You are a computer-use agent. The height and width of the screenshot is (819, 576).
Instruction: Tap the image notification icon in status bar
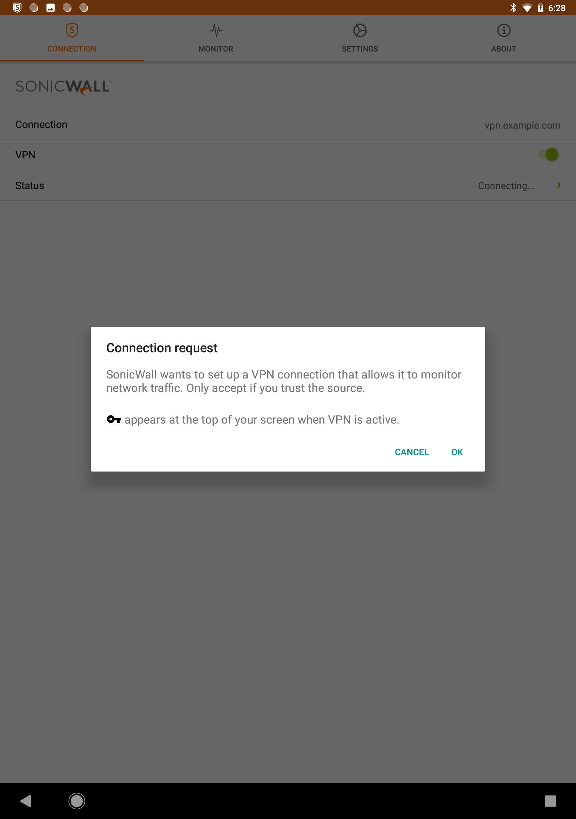[50, 7]
